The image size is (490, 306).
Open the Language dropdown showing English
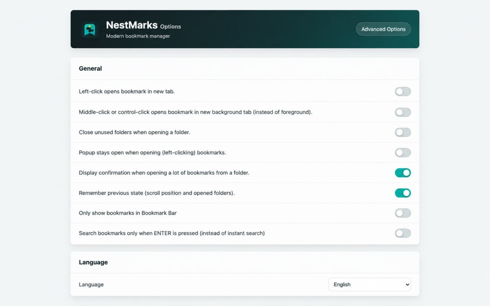[369, 285]
